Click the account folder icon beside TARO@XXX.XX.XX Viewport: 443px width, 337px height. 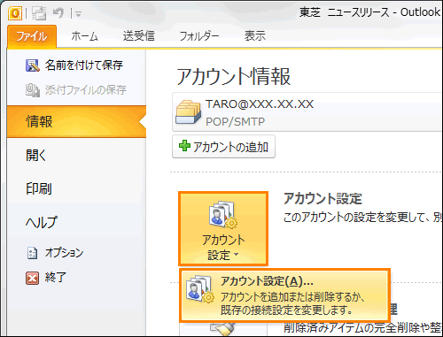click(x=189, y=112)
